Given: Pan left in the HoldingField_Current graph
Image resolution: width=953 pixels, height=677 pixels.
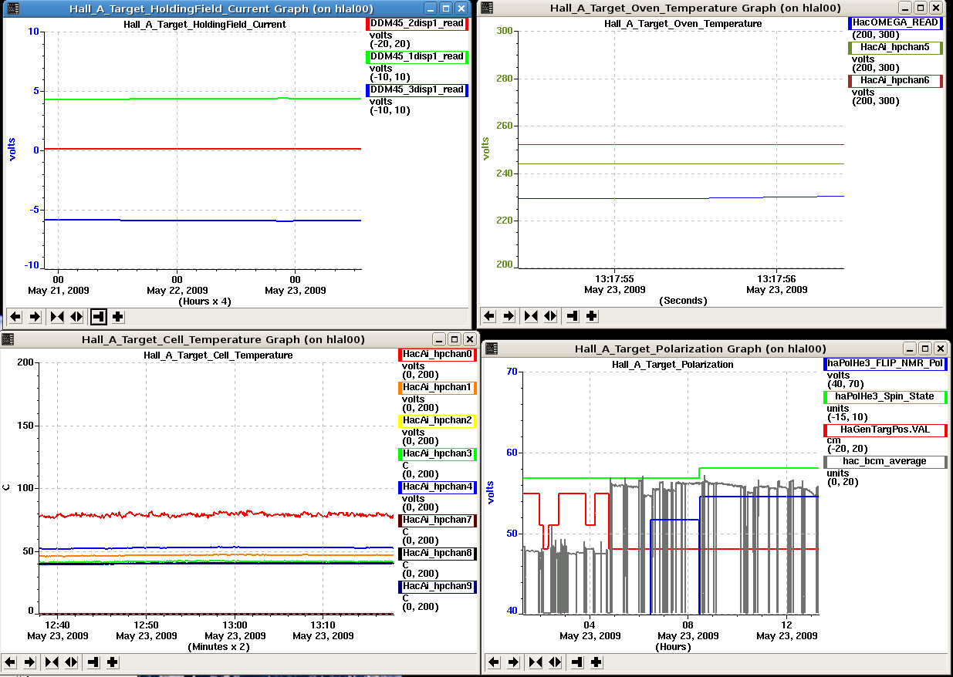Looking at the screenshot, I should pyautogui.click(x=15, y=316).
